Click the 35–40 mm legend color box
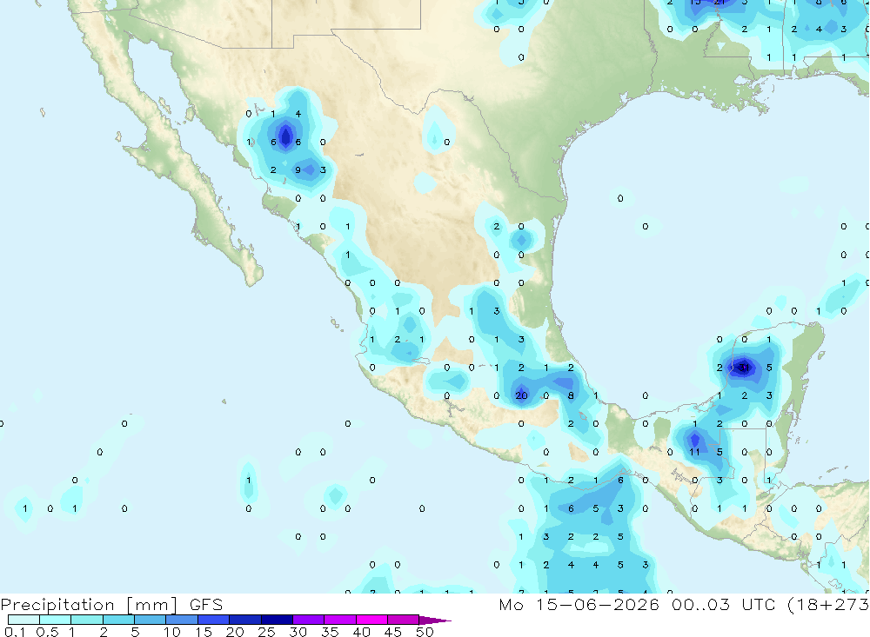Image resolution: width=870 pixels, height=637 pixels. pos(340,620)
